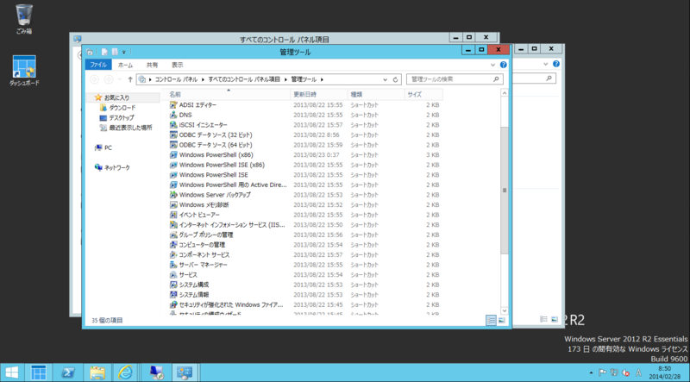Viewport: 690px width, 382px height.
Task: Select the インターネット インフォメーション サービス icon
Action: [173, 225]
